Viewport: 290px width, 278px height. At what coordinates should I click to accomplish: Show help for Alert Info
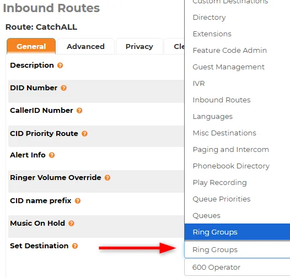point(52,155)
